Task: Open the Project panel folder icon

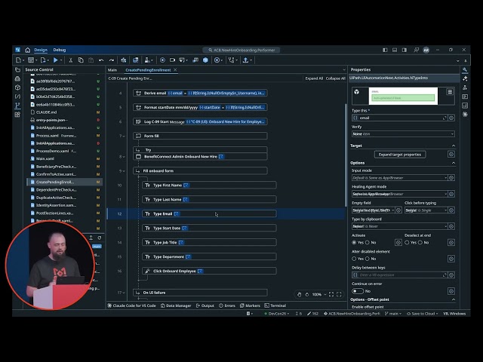Action: pyautogui.click(x=17, y=70)
